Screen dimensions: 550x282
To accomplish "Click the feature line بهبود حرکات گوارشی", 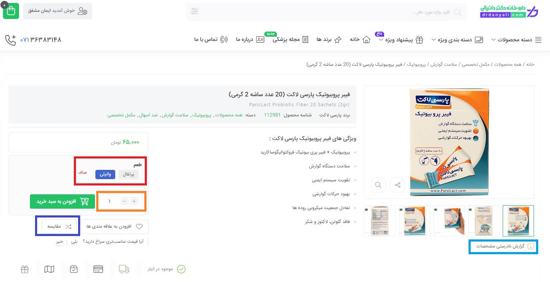I will click(332, 194).
